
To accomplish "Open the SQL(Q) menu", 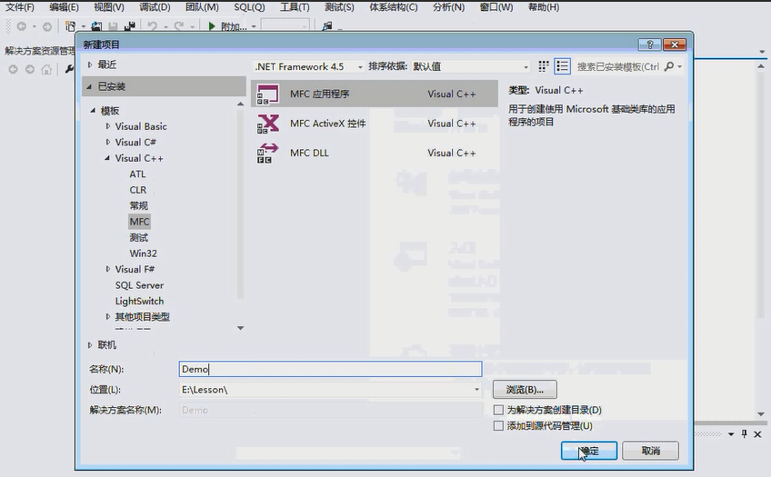I will [x=249, y=7].
